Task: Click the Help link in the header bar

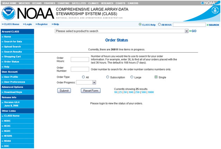Action: click(55, 24)
